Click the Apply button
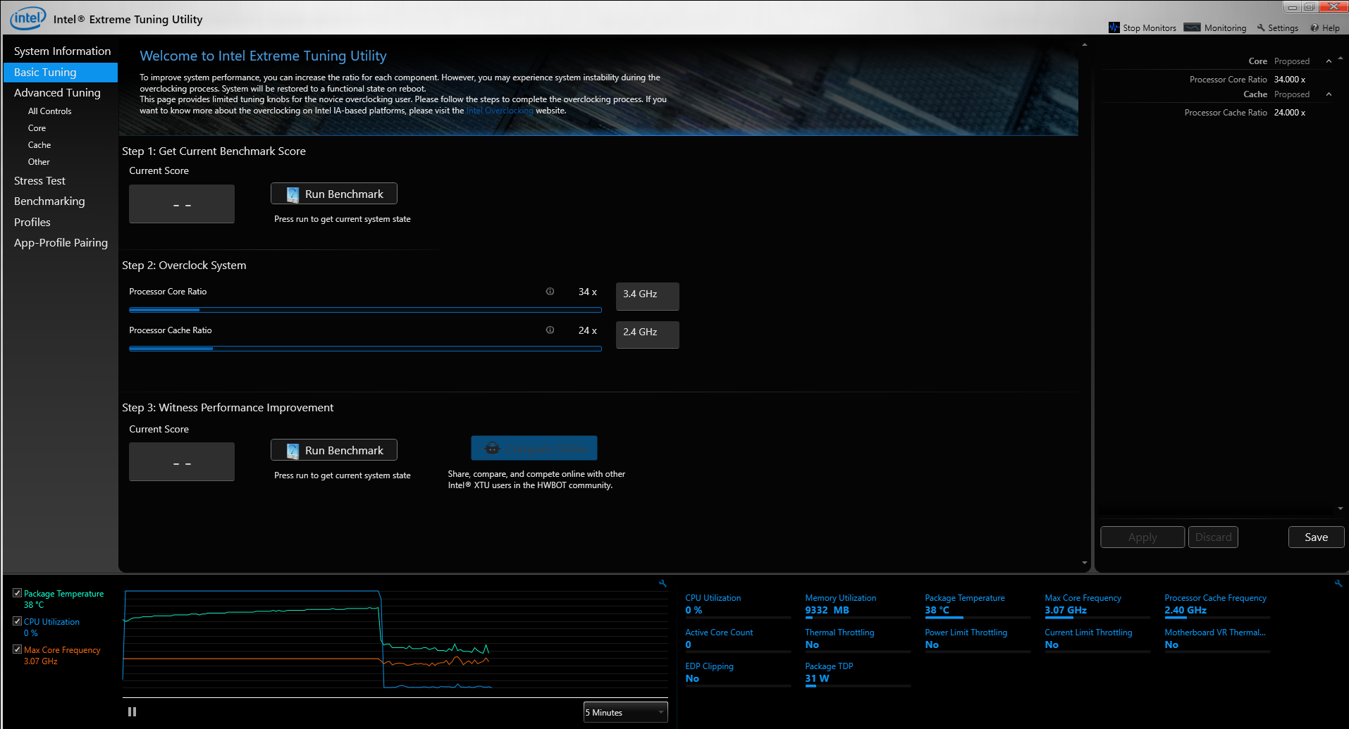 pos(1142,537)
